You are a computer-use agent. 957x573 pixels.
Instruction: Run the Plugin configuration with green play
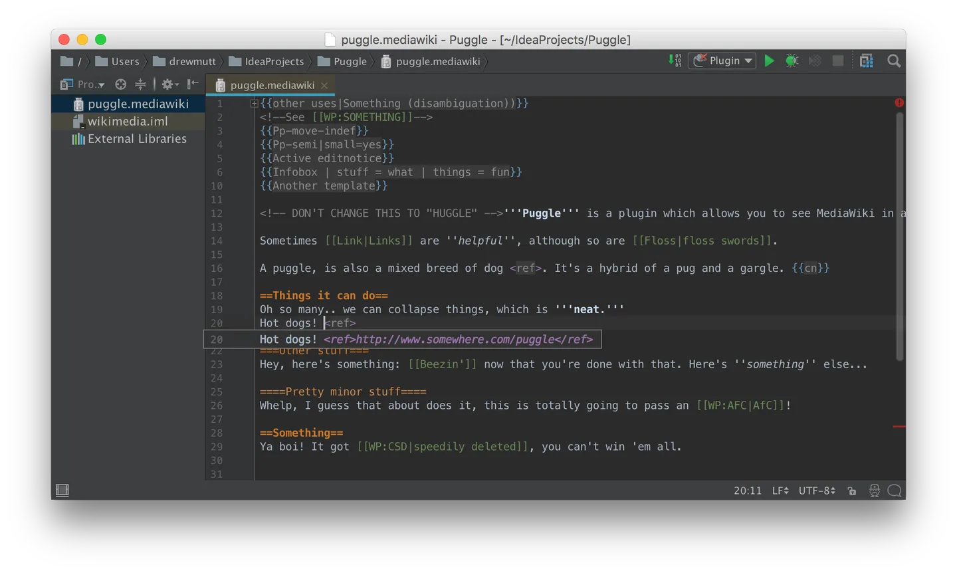[769, 61]
